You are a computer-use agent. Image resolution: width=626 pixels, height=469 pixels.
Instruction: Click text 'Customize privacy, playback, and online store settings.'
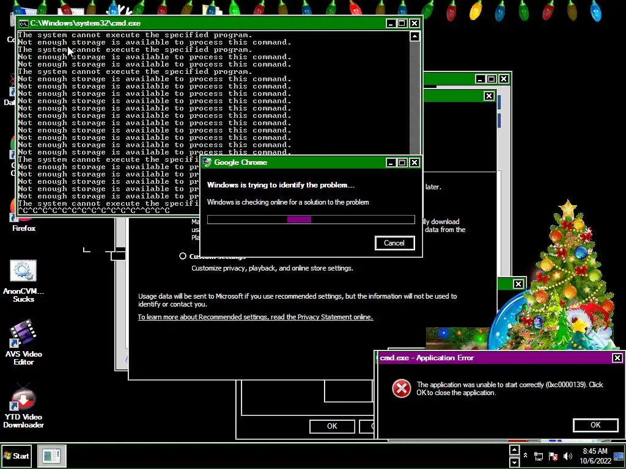pyautogui.click(x=272, y=269)
